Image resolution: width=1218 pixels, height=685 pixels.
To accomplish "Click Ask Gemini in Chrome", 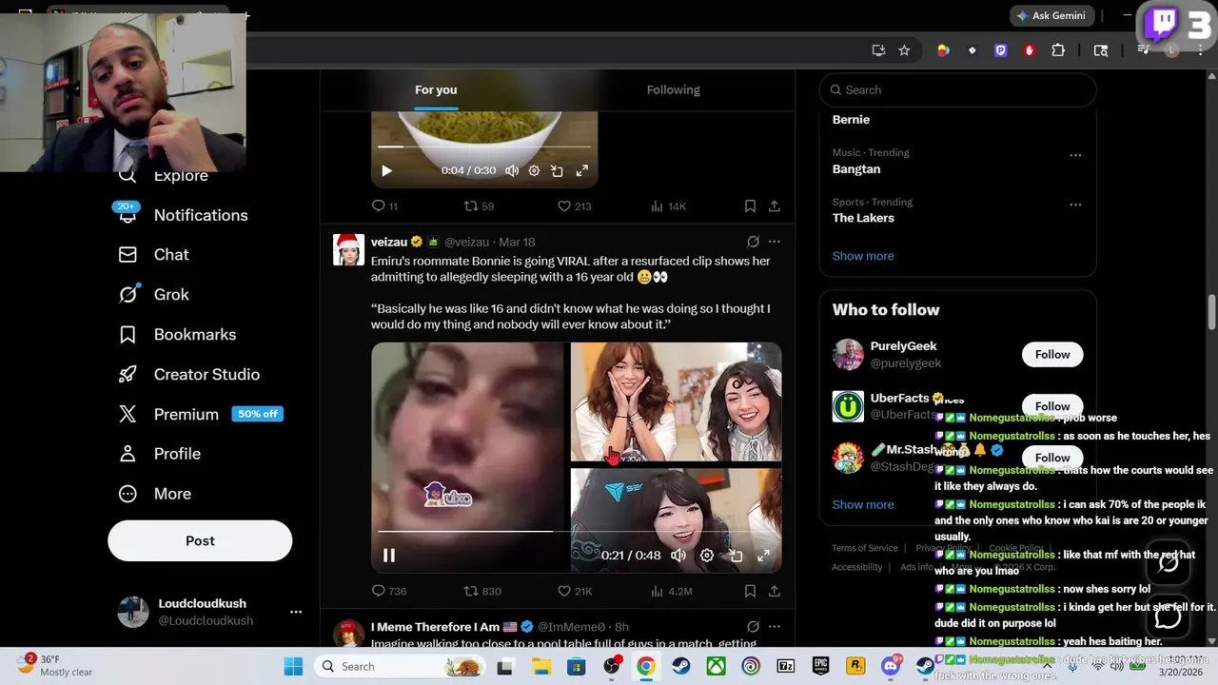I will click(1051, 16).
